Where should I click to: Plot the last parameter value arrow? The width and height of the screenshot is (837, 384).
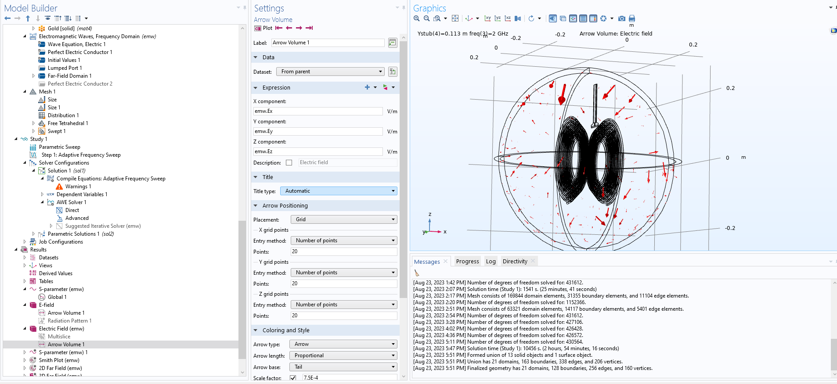309,28
